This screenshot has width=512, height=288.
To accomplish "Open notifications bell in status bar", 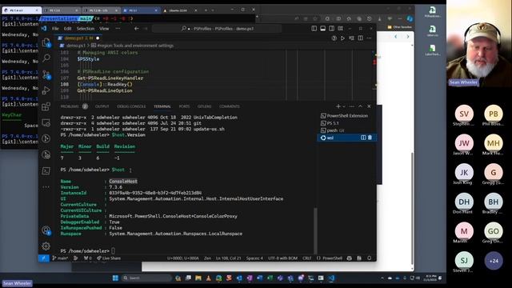I will (x=370, y=258).
